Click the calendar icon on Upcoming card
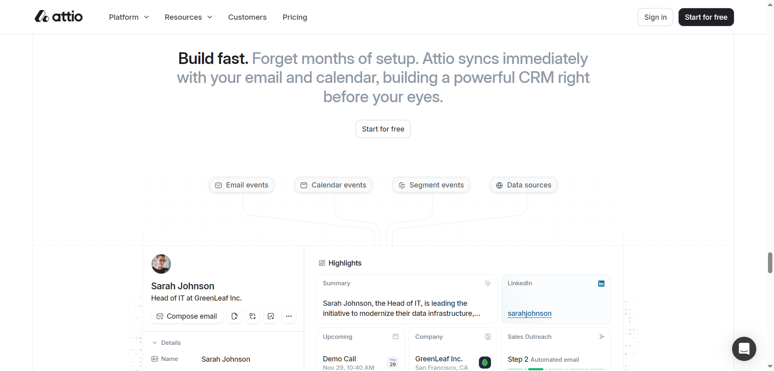 pos(395,337)
